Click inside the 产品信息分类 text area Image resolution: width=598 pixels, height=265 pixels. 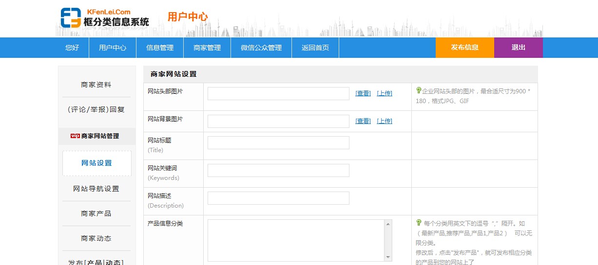(x=296, y=240)
